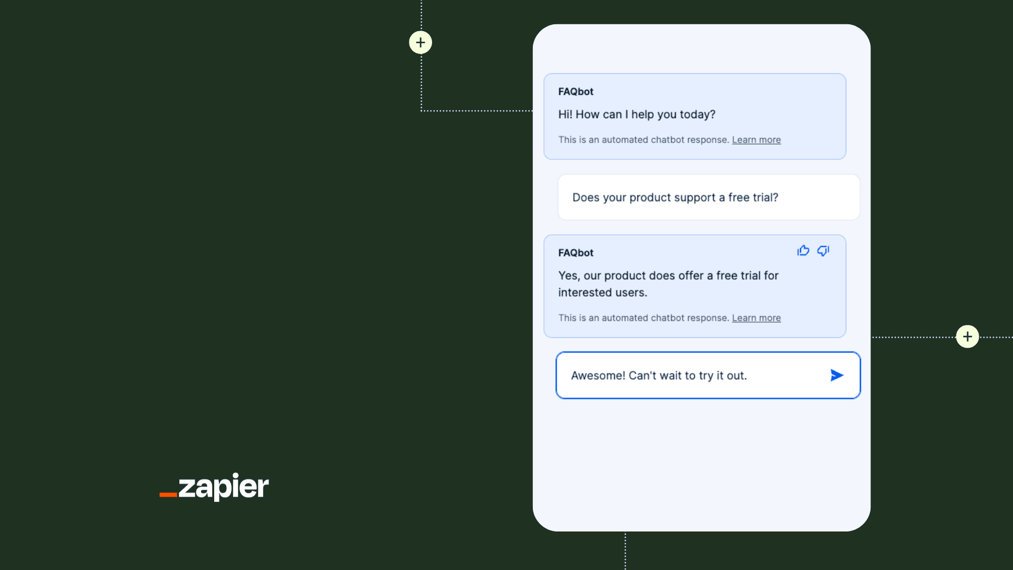This screenshot has height=570, width=1013.
Task: Click the thumbs up icon on FAQbot's reply
Action: (803, 251)
